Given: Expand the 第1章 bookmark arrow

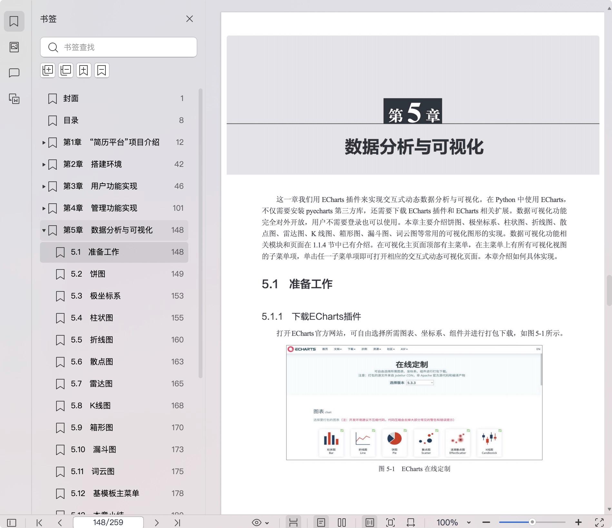Looking at the screenshot, I should click(44, 142).
